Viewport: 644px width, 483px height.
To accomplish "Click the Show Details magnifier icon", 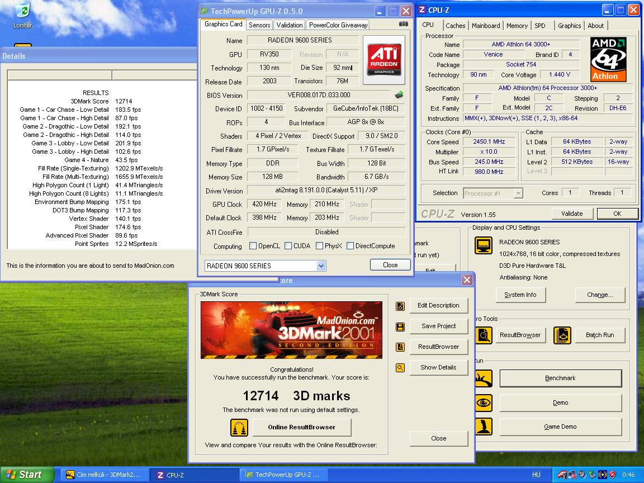I will [x=400, y=368].
